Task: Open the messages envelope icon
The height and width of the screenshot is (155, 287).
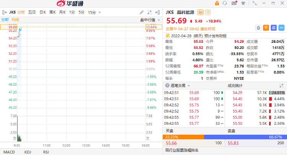Action: [234, 3]
